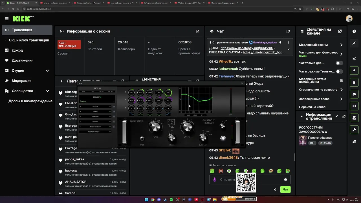
Task: Insert the angry red emote
Action: click(221, 171)
